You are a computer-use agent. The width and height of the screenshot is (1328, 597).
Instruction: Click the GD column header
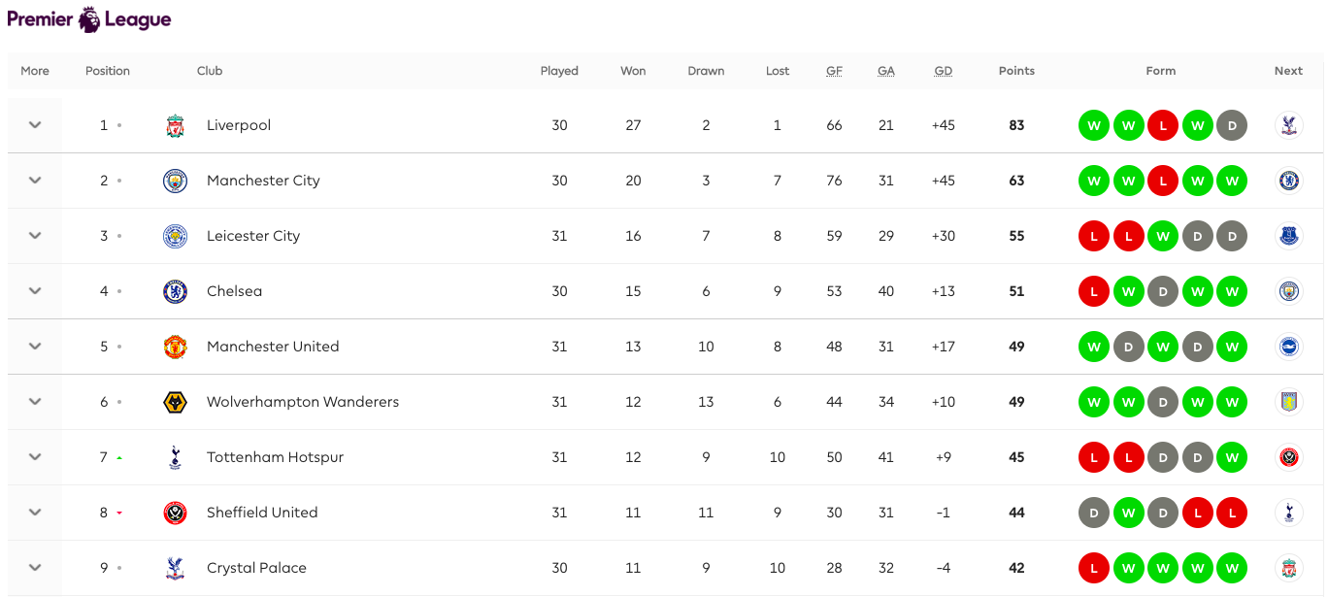tap(943, 71)
